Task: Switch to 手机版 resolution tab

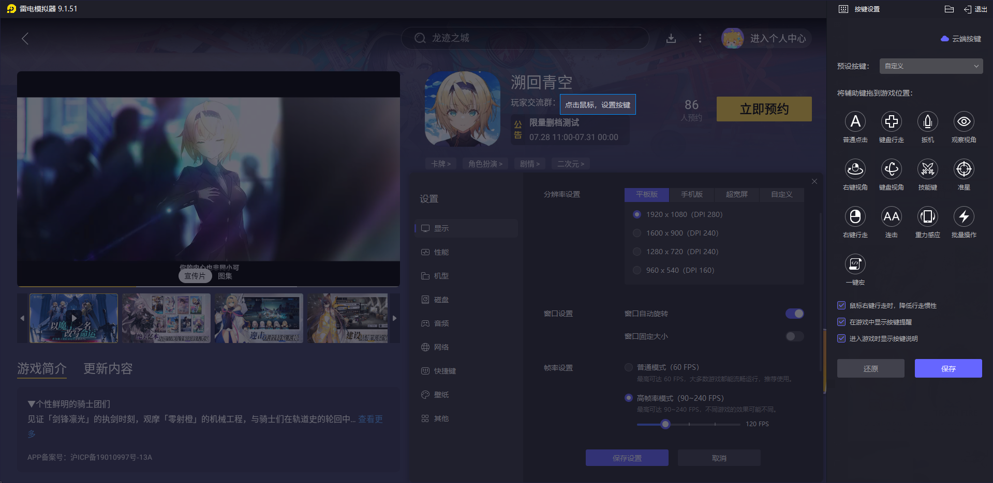Action: coord(692,194)
